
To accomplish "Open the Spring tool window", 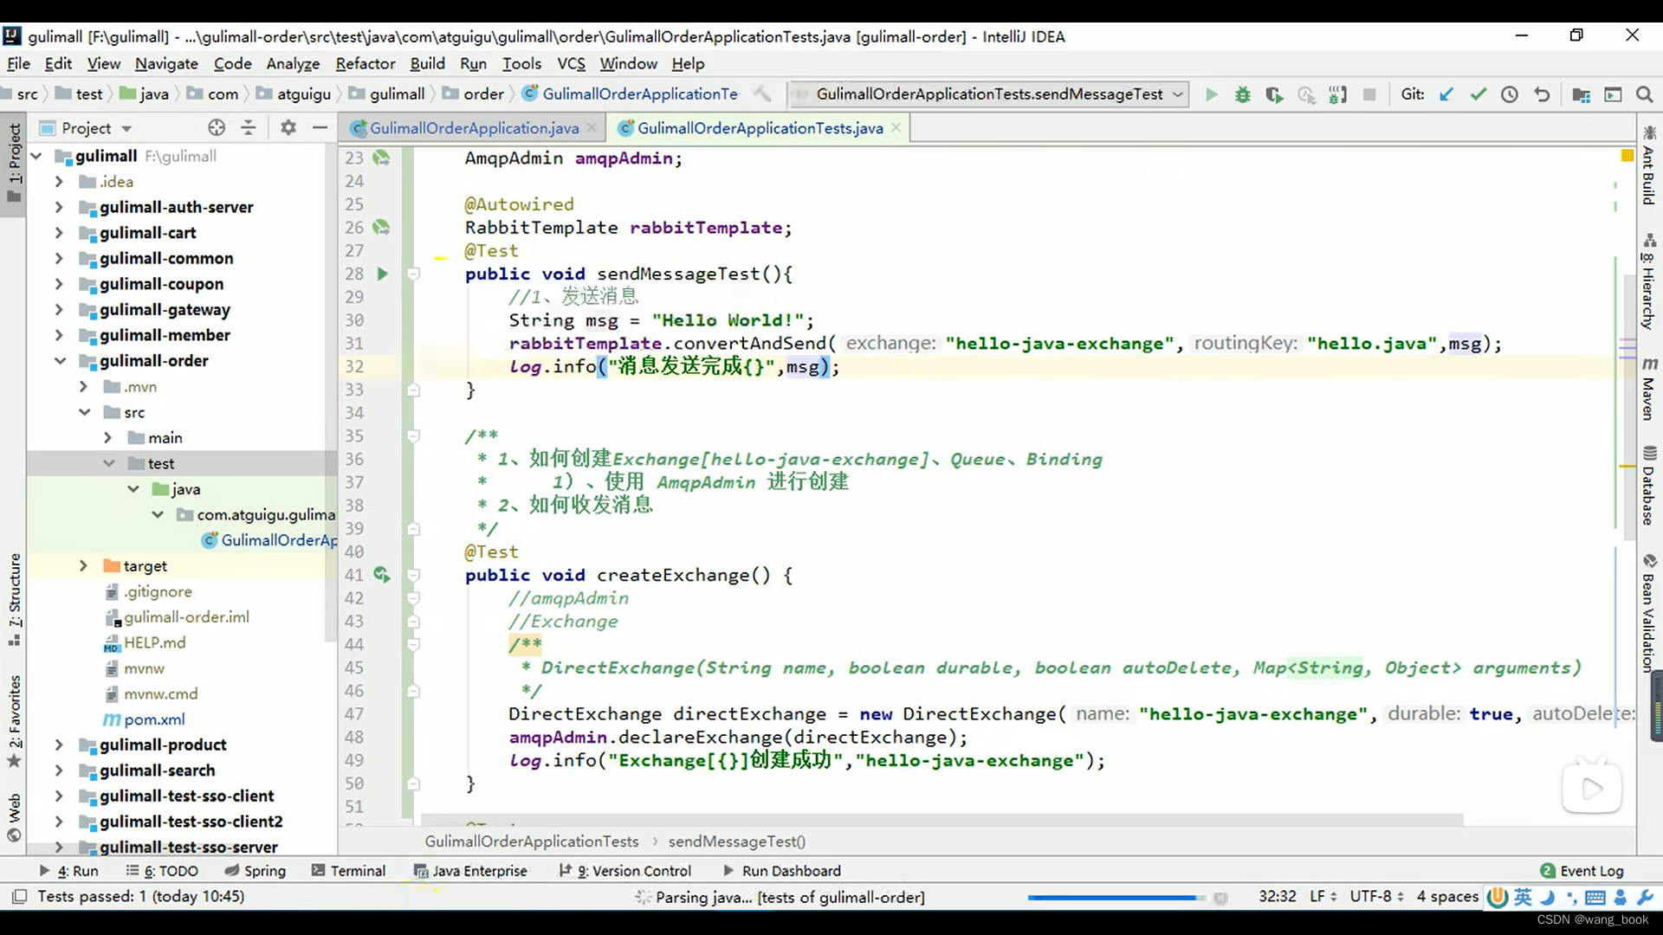I will pyautogui.click(x=256, y=870).
